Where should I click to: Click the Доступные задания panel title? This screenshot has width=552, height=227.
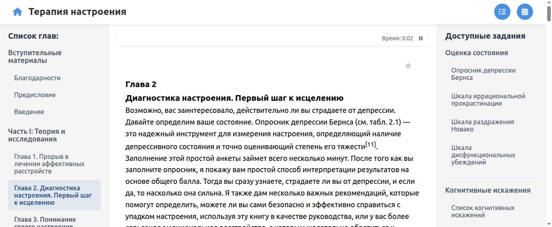tap(485, 36)
